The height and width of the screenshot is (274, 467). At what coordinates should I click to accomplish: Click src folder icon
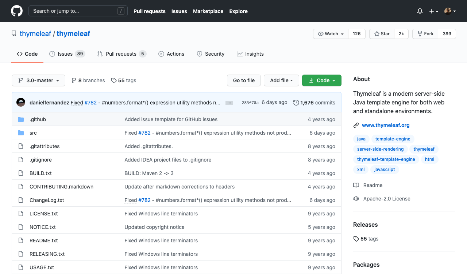click(x=21, y=133)
